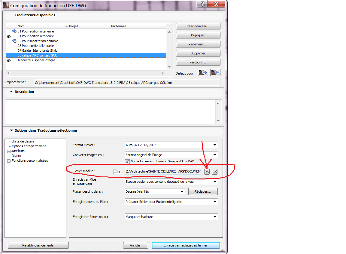Viewport: 346px width, 254px height.
Task: Open Enregistrer Zones sous dropdown
Action: click(171, 217)
